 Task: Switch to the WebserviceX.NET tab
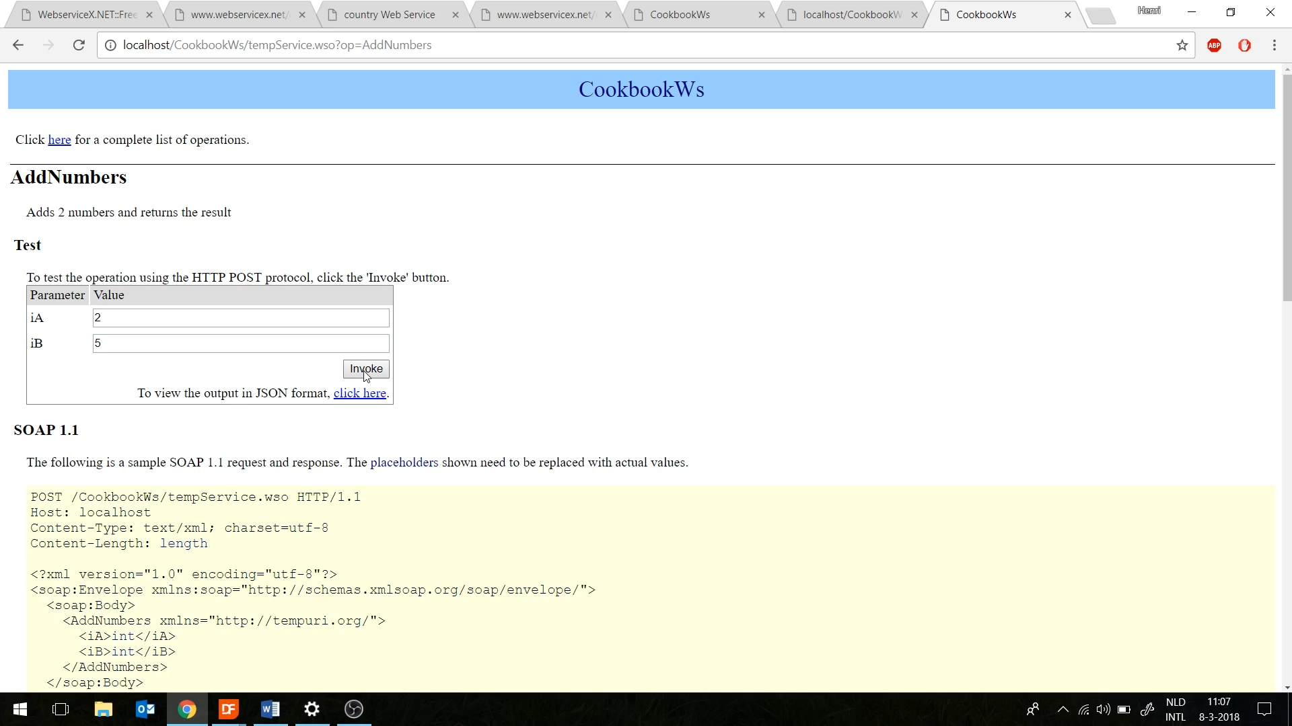coord(87,15)
